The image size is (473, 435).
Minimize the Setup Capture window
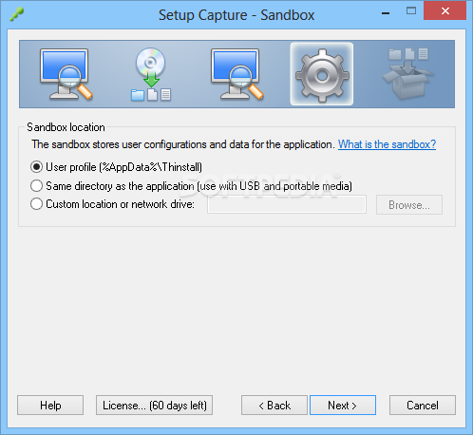pos(386,12)
